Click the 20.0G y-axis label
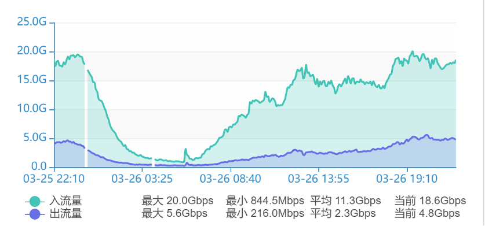This screenshot has width=485, height=226. 31,51
